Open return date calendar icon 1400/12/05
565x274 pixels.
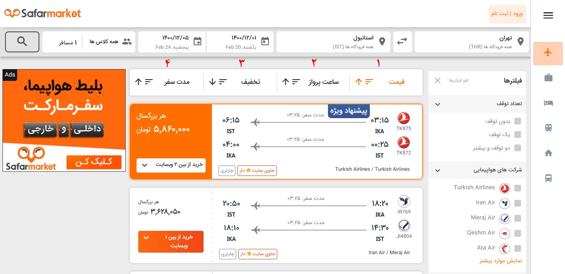[x=198, y=41]
